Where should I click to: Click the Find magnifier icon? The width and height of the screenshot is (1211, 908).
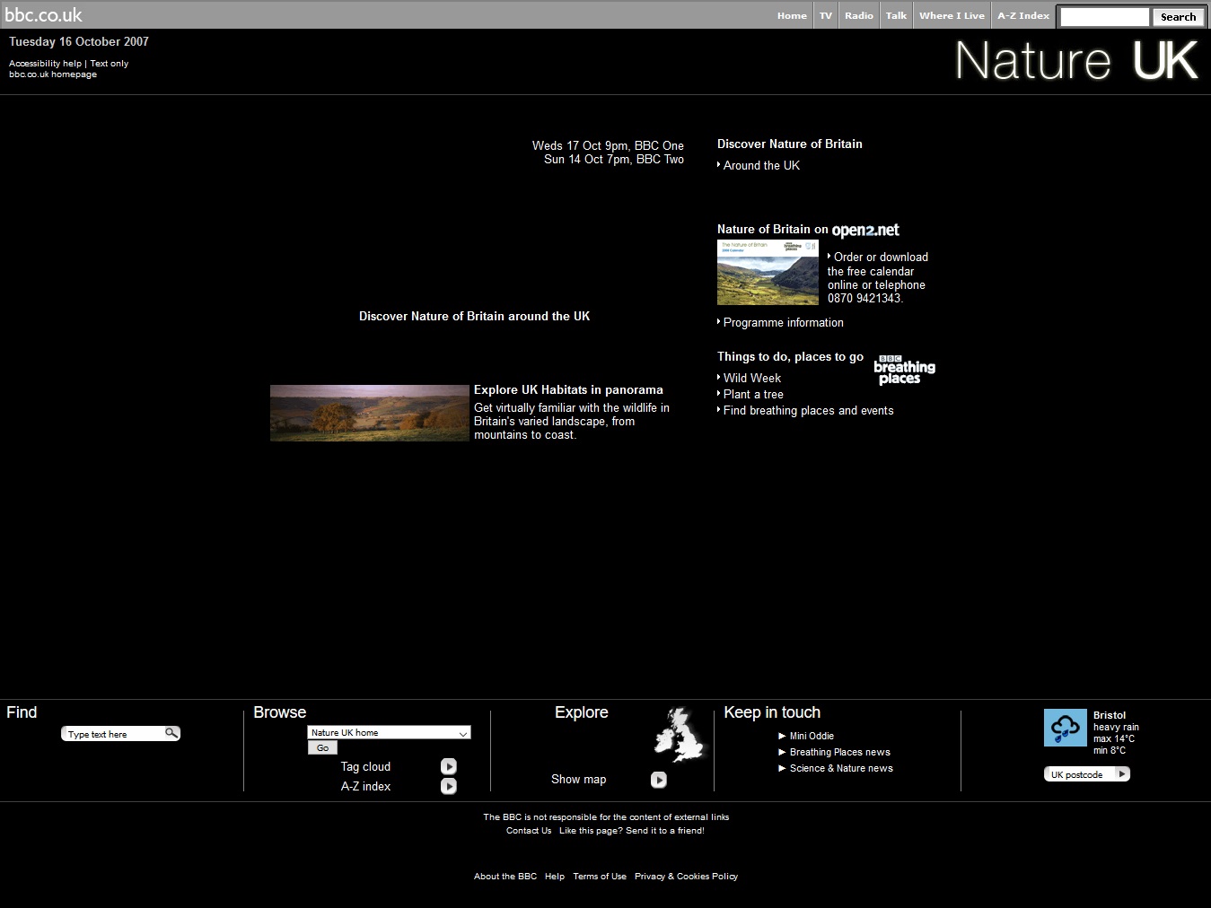point(171,733)
